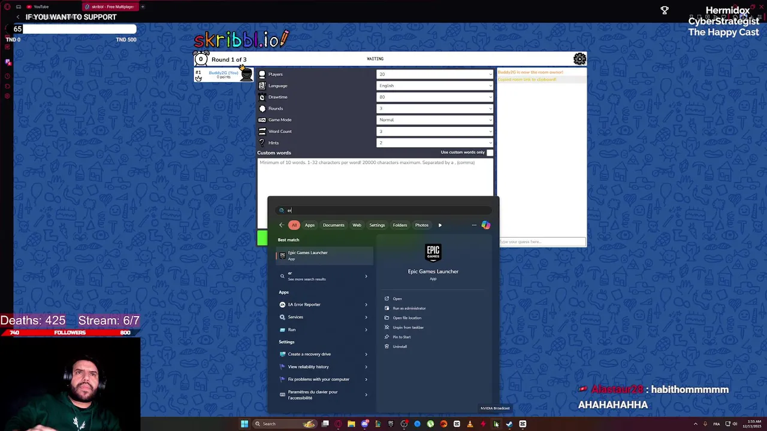Click the taskbar Search box
Viewport: 767px width, 431px height.
click(284, 424)
